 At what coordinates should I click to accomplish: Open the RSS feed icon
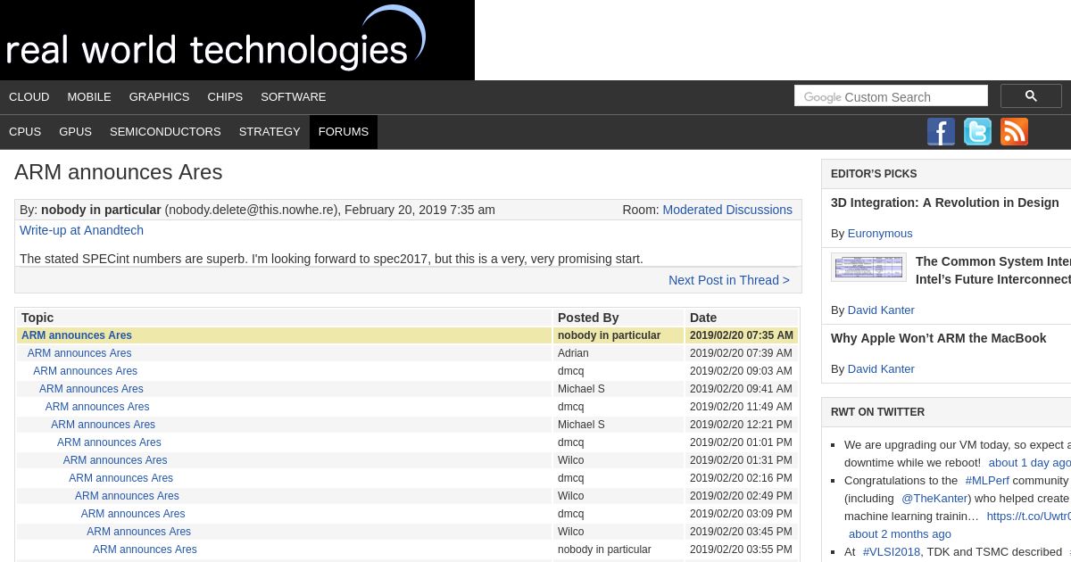1014,132
